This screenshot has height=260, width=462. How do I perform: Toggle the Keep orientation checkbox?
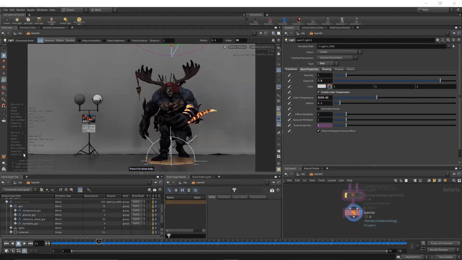pyautogui.click(x=80, y=40)
